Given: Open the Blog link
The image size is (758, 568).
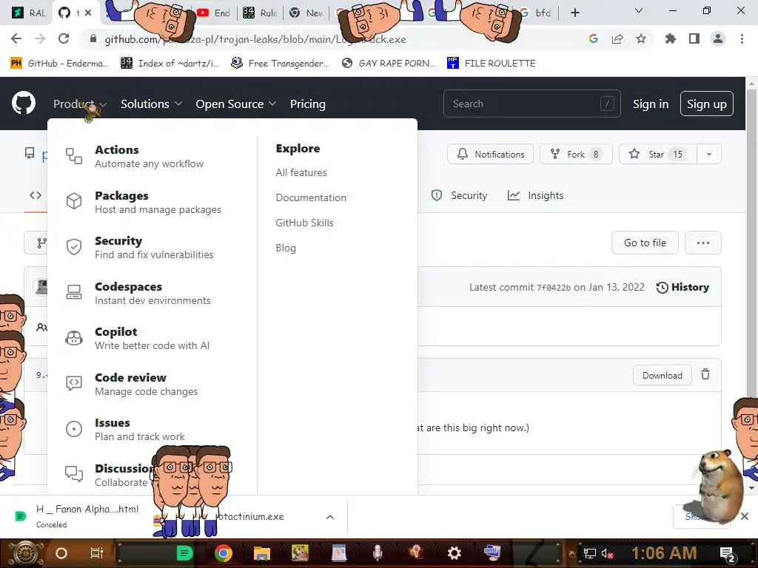Looking at the screenshot, I should (x=286, y=248).
